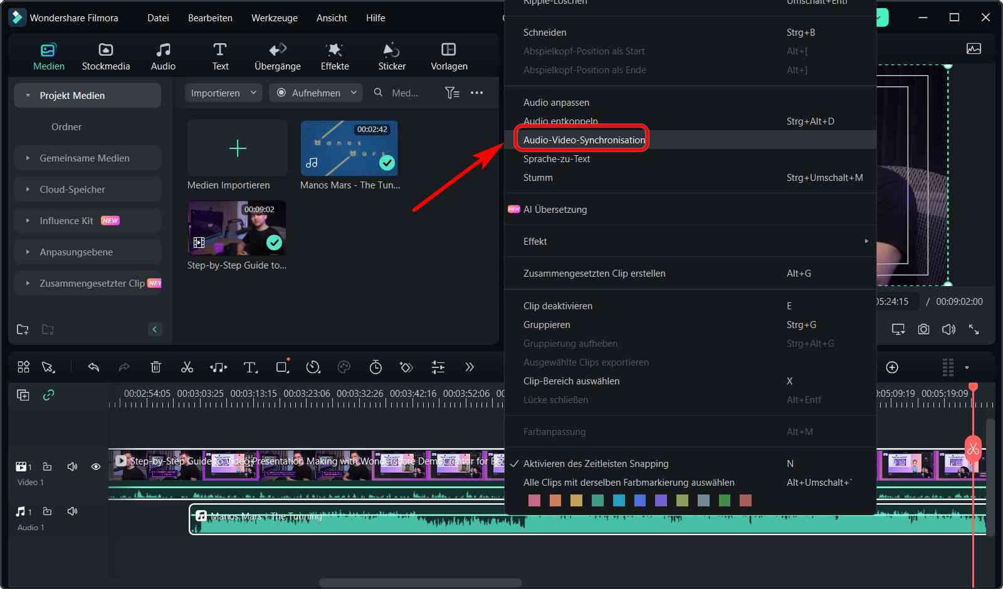Open the Bearbeiten menu
Viewport: 1003px width, 589px height.
210,18
